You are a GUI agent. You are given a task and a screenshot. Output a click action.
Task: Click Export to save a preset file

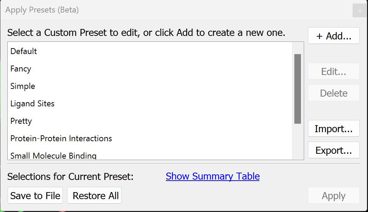333,150
